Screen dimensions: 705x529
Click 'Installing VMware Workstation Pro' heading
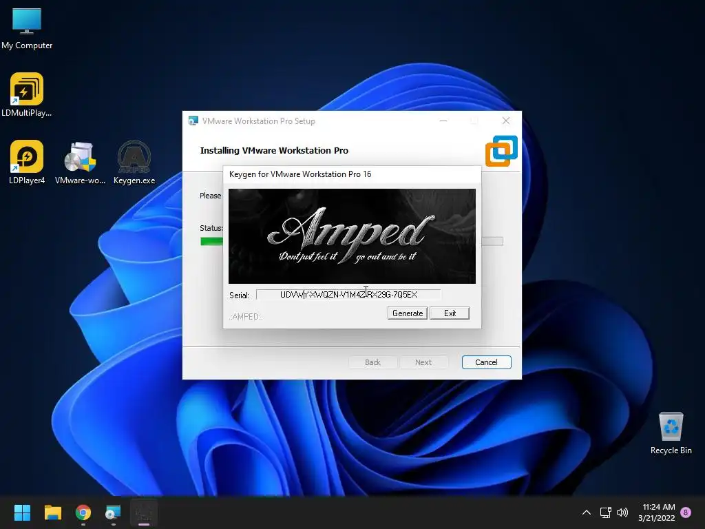tap(274, 150)
